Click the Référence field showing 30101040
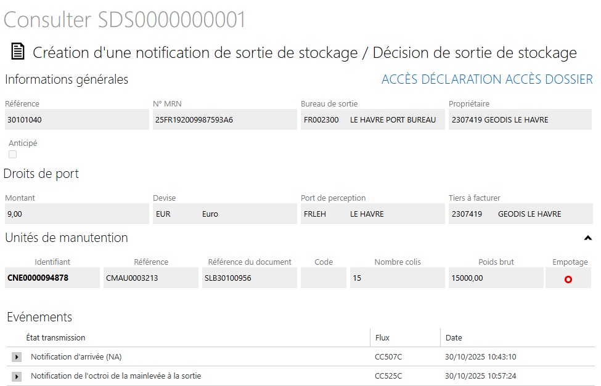The width and height of the screenshot is (601, 386). [76, 120]
